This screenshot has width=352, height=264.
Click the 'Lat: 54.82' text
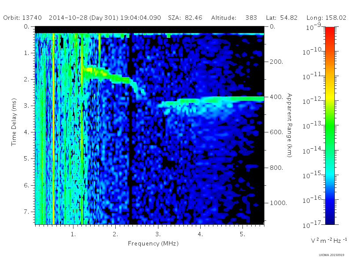click(x=282, y=18)
